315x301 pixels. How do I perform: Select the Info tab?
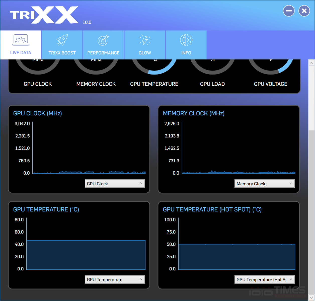186,45
